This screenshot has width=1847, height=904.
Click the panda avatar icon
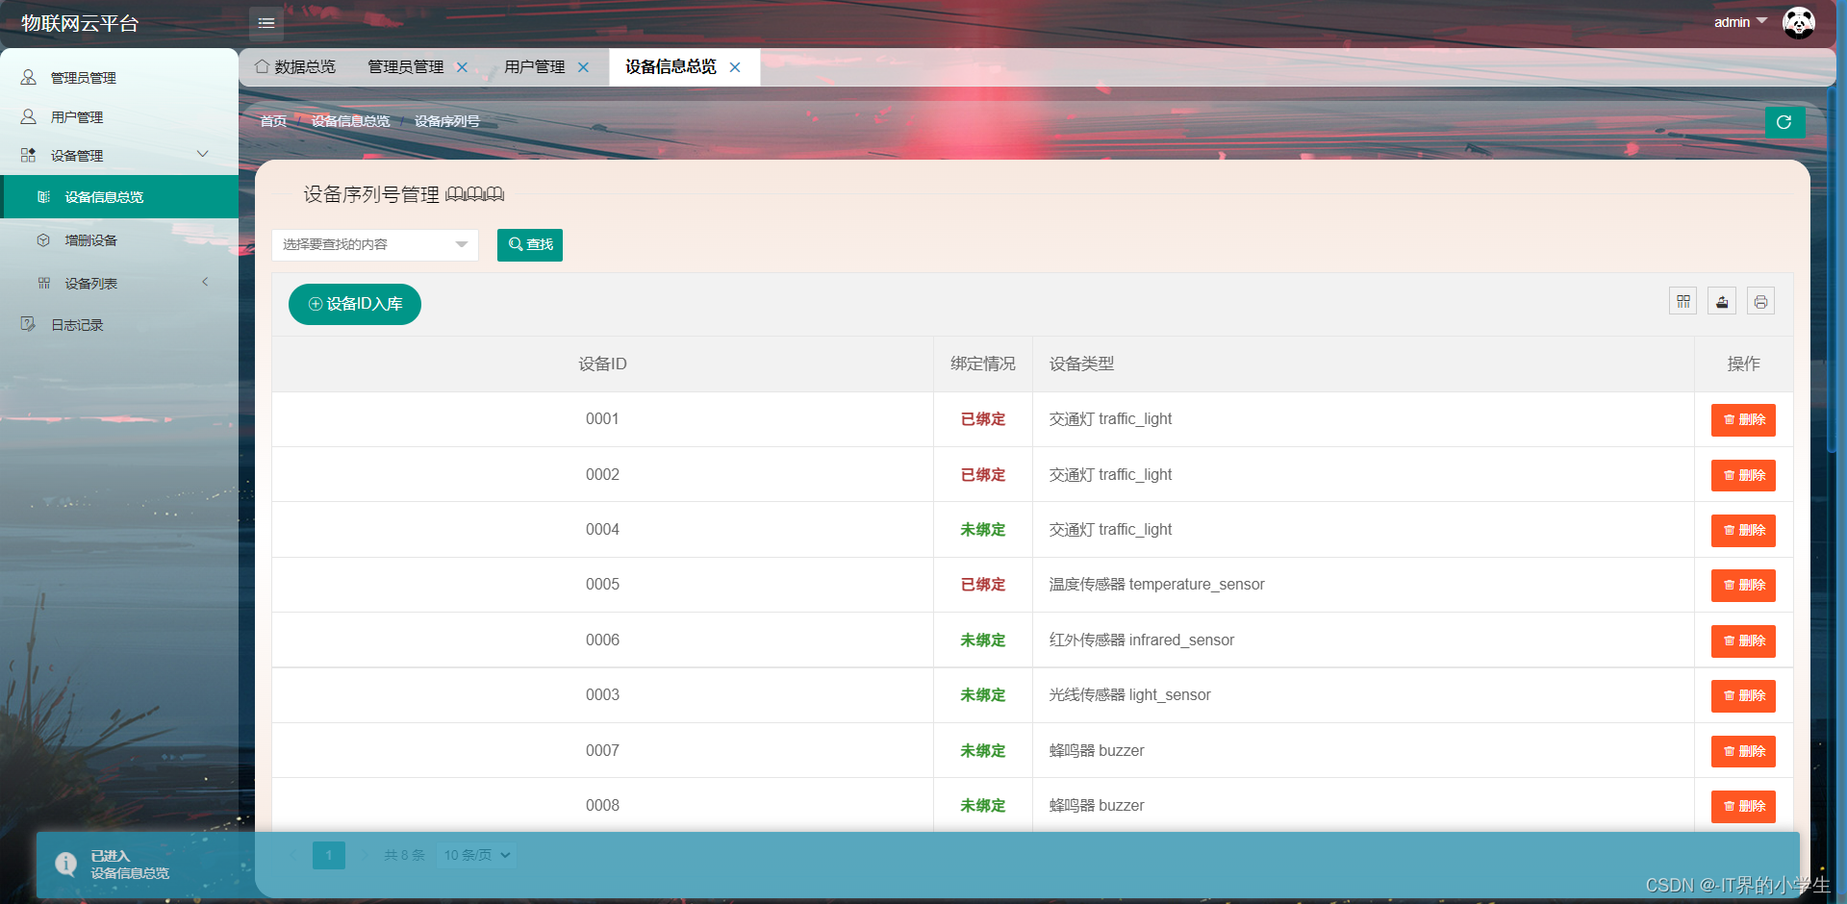tap(1798, 22)
